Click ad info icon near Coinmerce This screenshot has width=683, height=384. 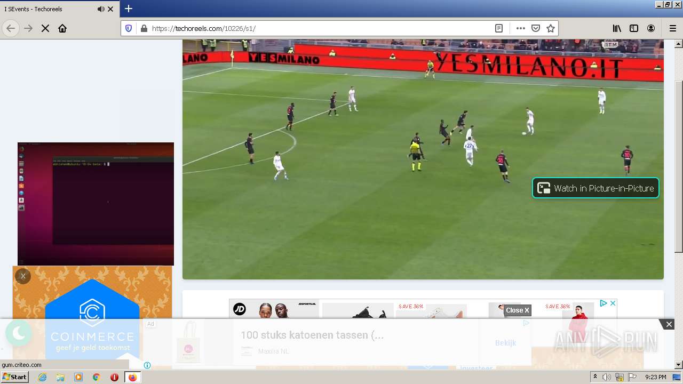coord(147,365)
